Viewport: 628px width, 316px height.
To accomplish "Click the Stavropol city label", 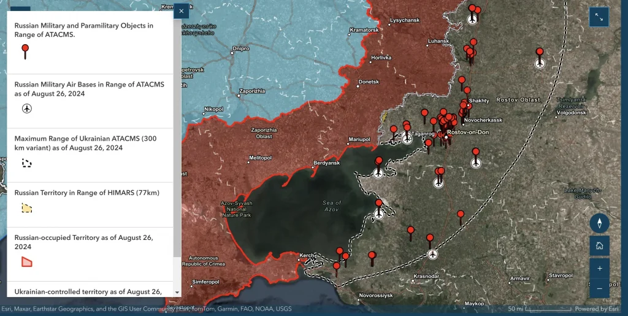I will coord(561,276).
